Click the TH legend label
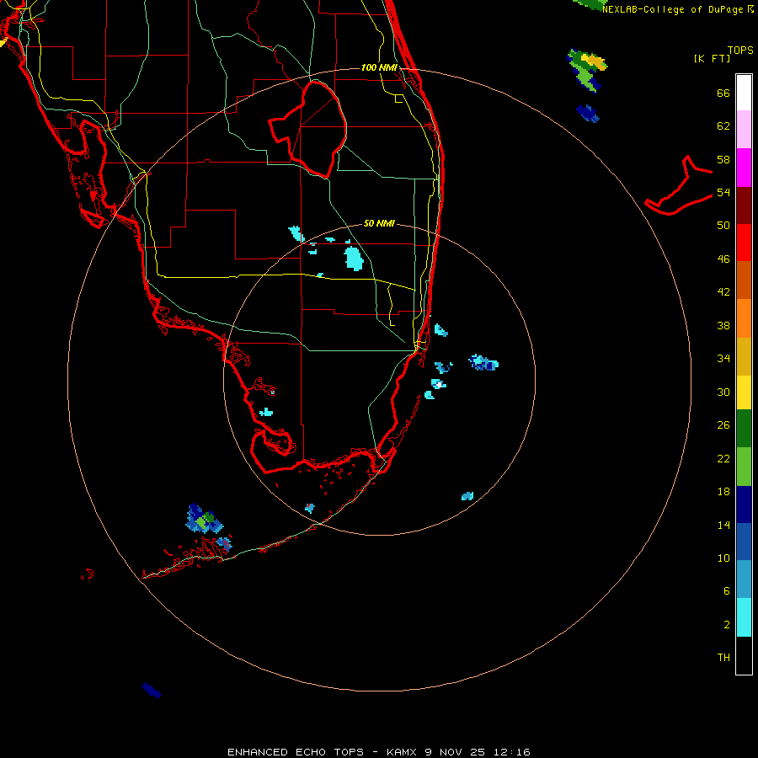Image resolution: width=758 pixels, height=758 pixels. point(723,658)
